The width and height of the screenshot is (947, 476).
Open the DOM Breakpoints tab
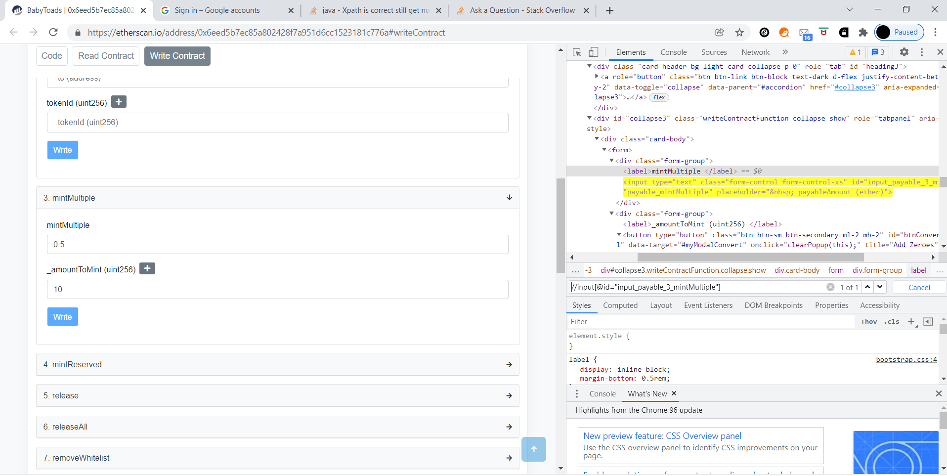coord(774,305)
